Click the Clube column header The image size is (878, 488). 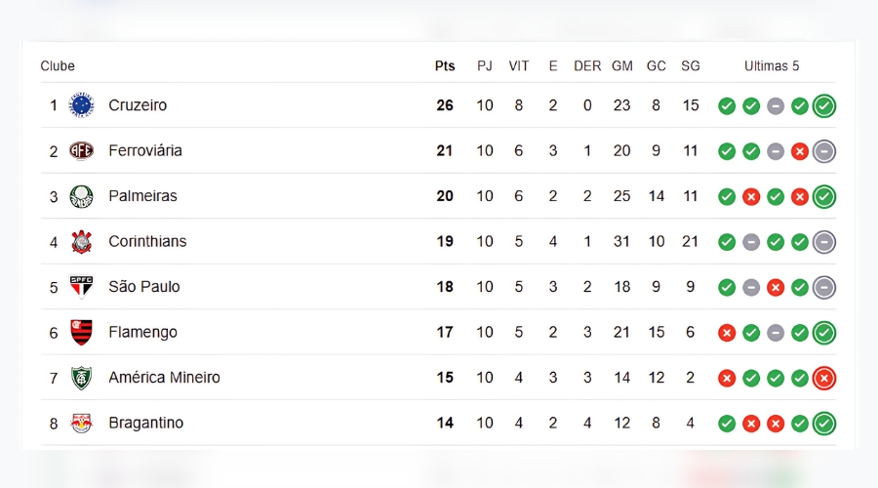point(58,66)
